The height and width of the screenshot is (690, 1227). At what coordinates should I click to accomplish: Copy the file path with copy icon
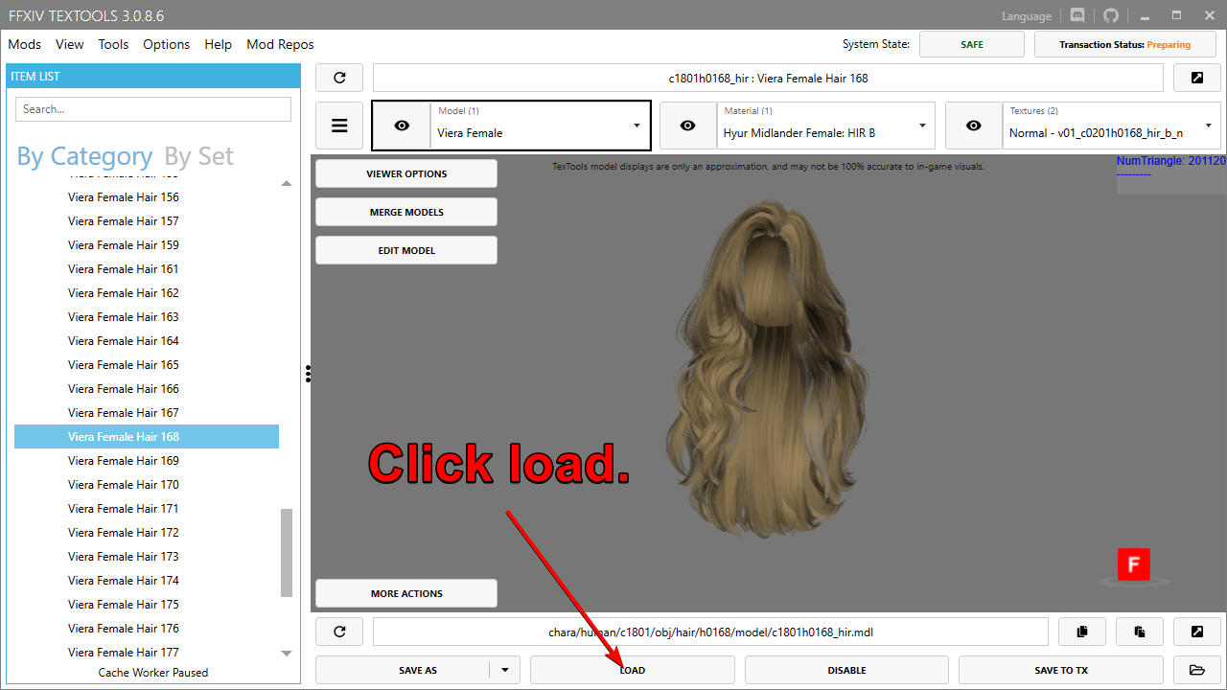[x=1082, y=632]
